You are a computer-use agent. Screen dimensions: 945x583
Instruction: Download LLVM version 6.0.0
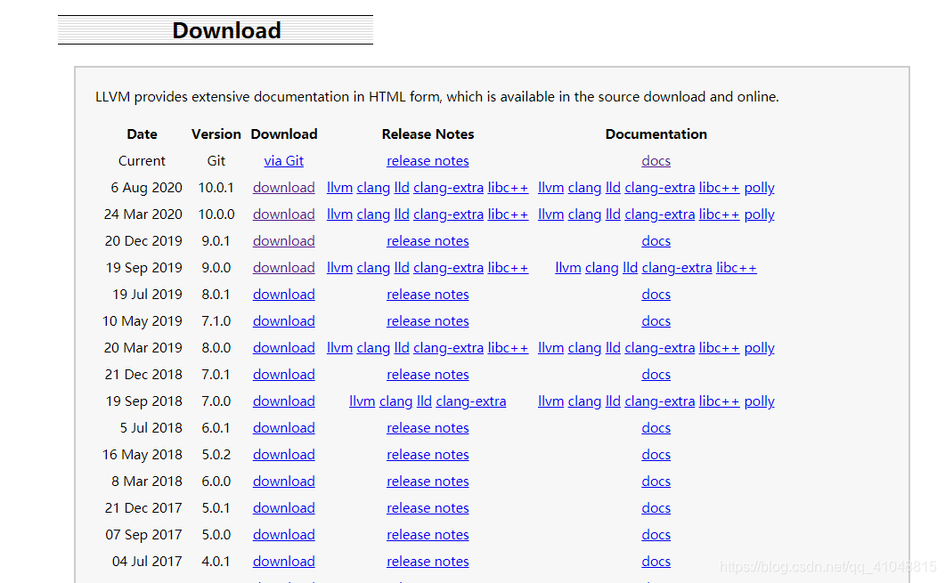tap(283, 482)
